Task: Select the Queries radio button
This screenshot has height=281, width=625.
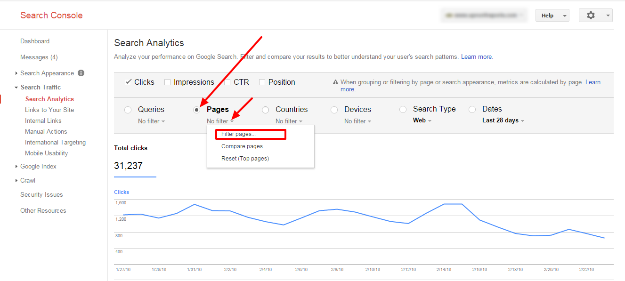Action: (x=128, y=109)
